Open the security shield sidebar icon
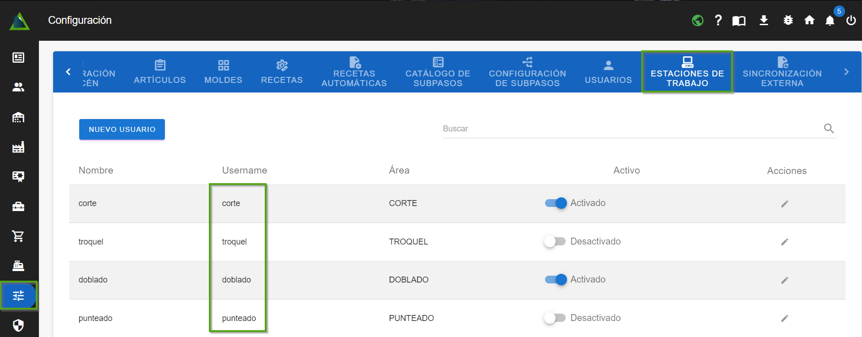The width and height of the screenshot is (862, 337). point(18,326)
